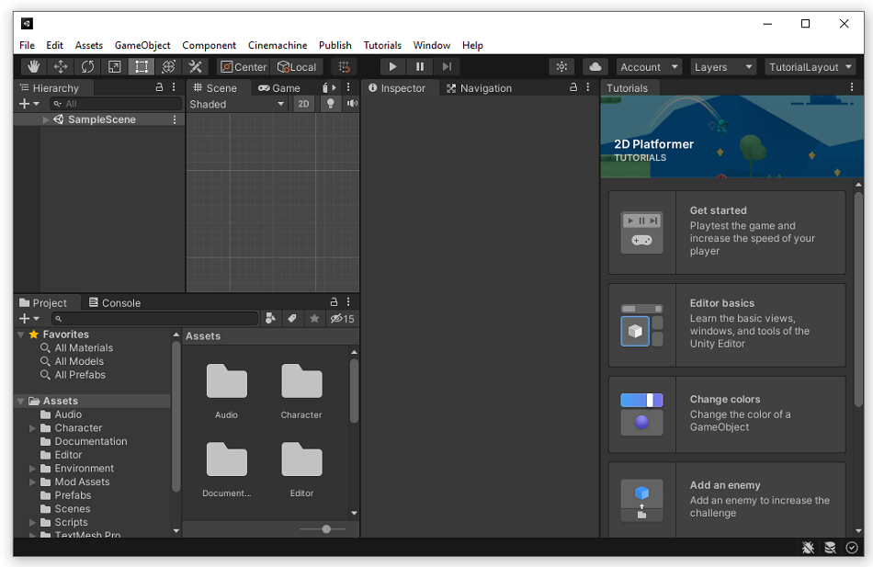Open the Project create dropdown

click(29, 319)
